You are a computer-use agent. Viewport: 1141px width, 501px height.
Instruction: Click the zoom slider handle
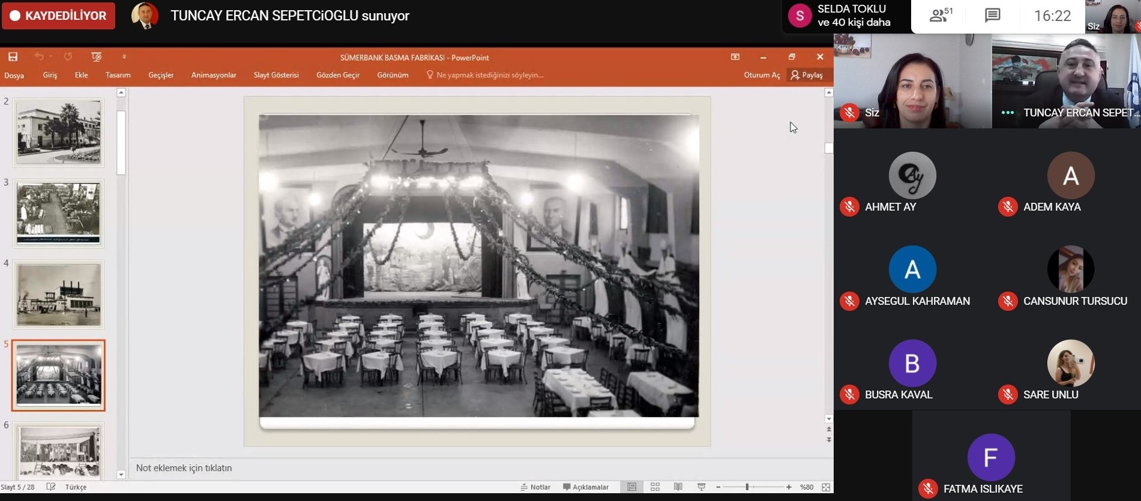click(x=747, y=487)
